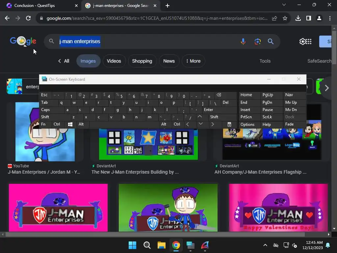The height and width of the screenshot is (253, 337).
Task: Expand Chrome tab search chevron
Action: [x=284, y=5]
